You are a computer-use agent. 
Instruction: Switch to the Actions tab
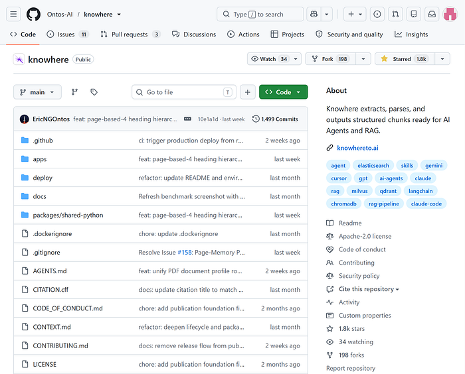(243, 34)
